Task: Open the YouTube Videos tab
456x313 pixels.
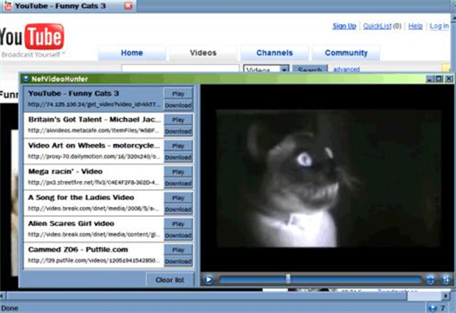Action: point(203,52)
